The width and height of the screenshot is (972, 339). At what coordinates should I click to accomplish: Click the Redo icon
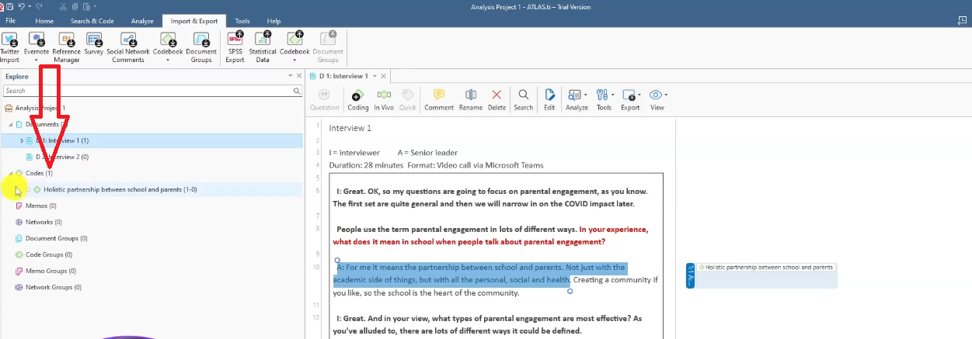pyautogui.click(x=38, y=6)
